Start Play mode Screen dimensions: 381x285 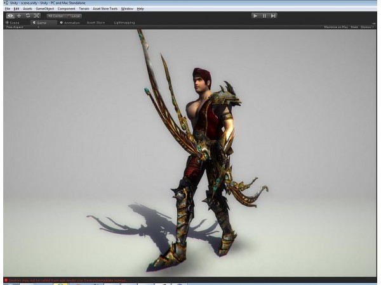(255, 16)
